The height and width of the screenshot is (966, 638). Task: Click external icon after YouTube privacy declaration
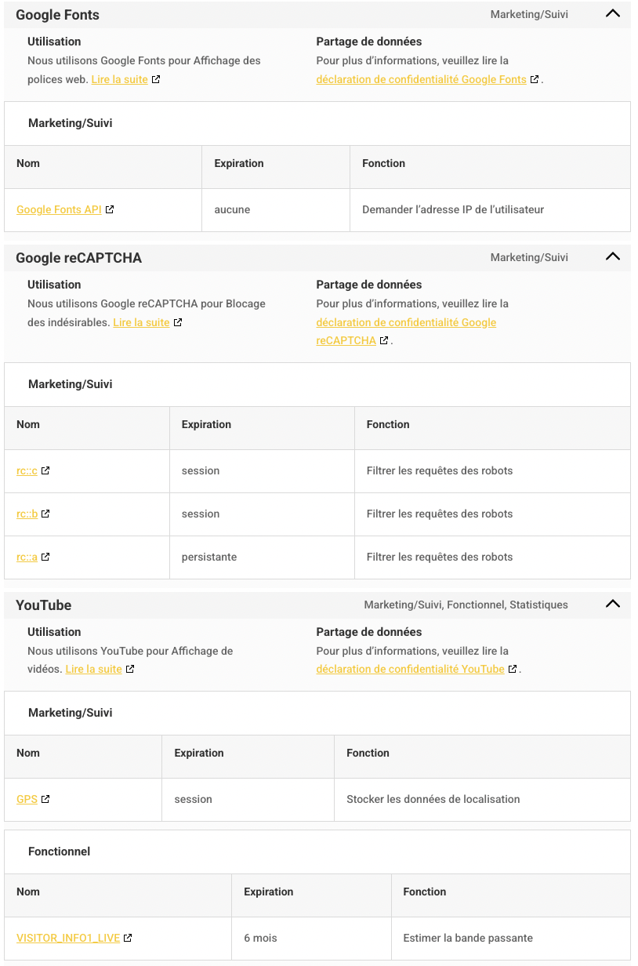coord(513,669)
